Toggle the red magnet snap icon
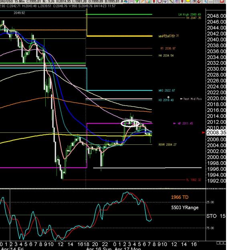Screen dimensions: 228x250 coord(199,2)
